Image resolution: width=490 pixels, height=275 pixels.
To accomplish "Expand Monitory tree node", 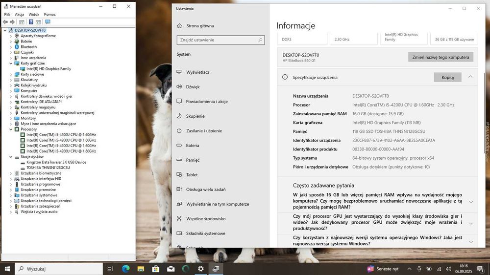I will 11,118.
